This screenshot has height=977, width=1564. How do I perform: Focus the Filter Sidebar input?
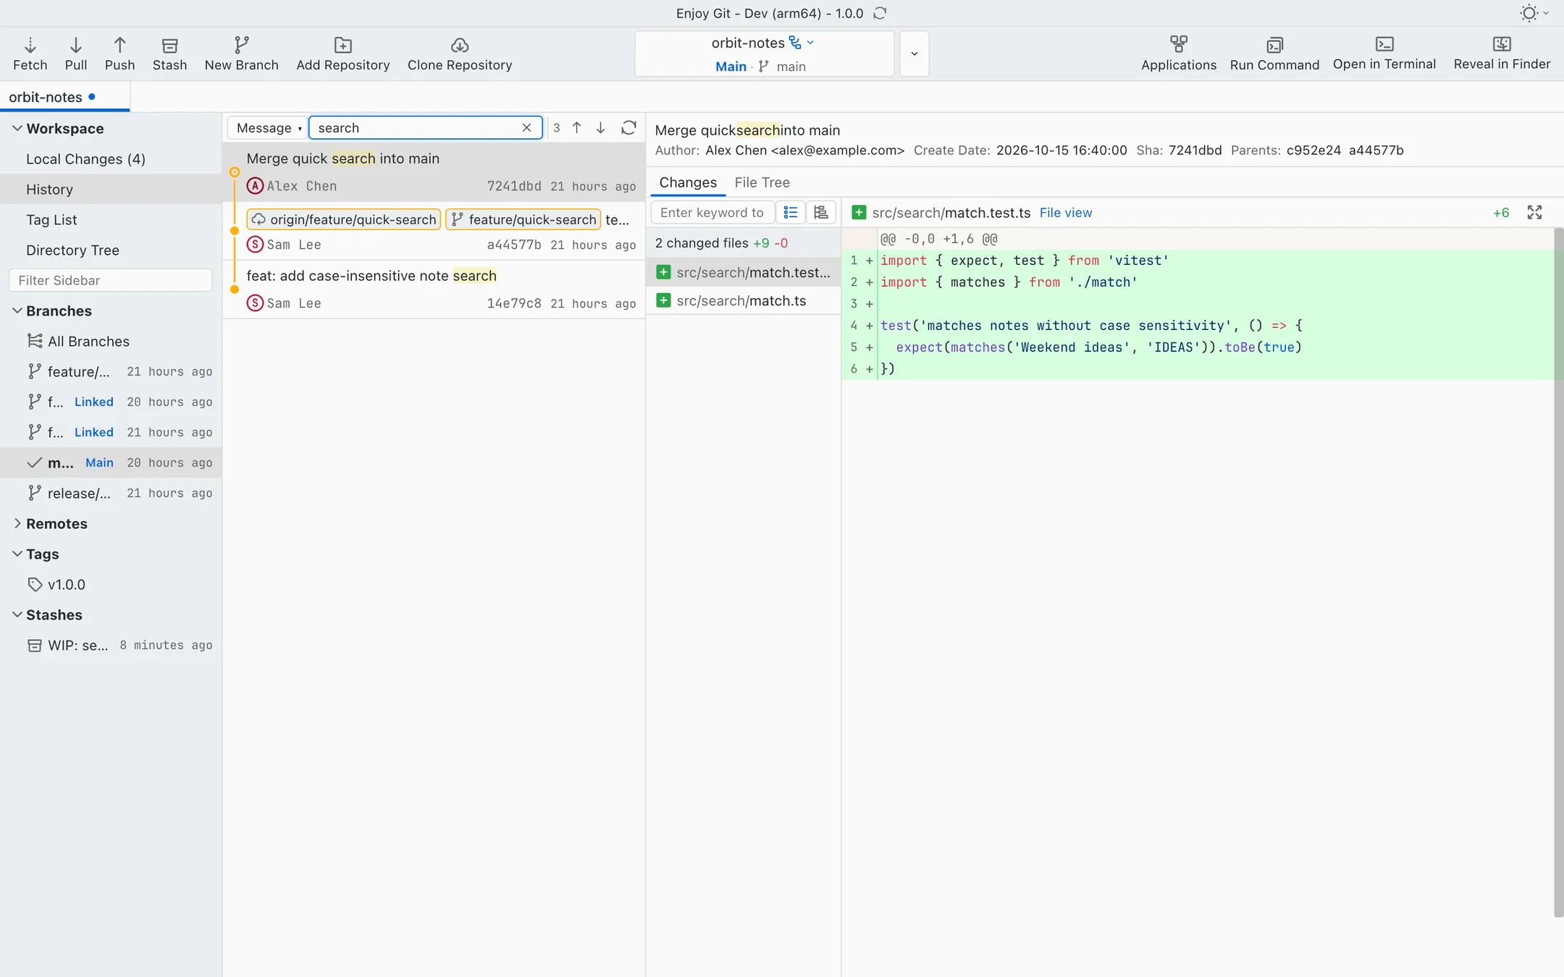tap(111, 280)
